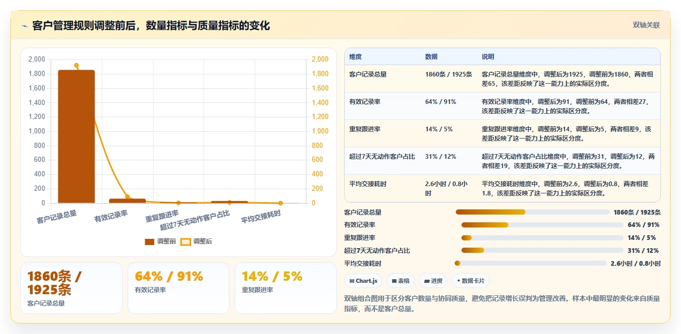Screen dimensions: 681x334
Task: Click the lightning icon beside the title
Action: tap(24, 26)
